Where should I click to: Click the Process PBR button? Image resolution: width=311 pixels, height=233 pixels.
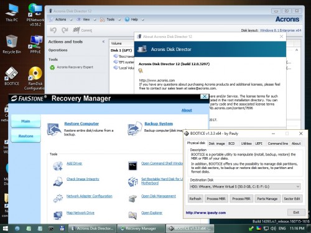pos(241,199)
